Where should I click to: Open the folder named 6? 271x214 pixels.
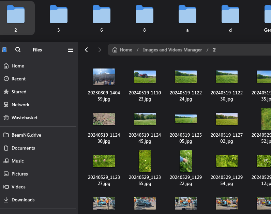click(x=102, y=18)
